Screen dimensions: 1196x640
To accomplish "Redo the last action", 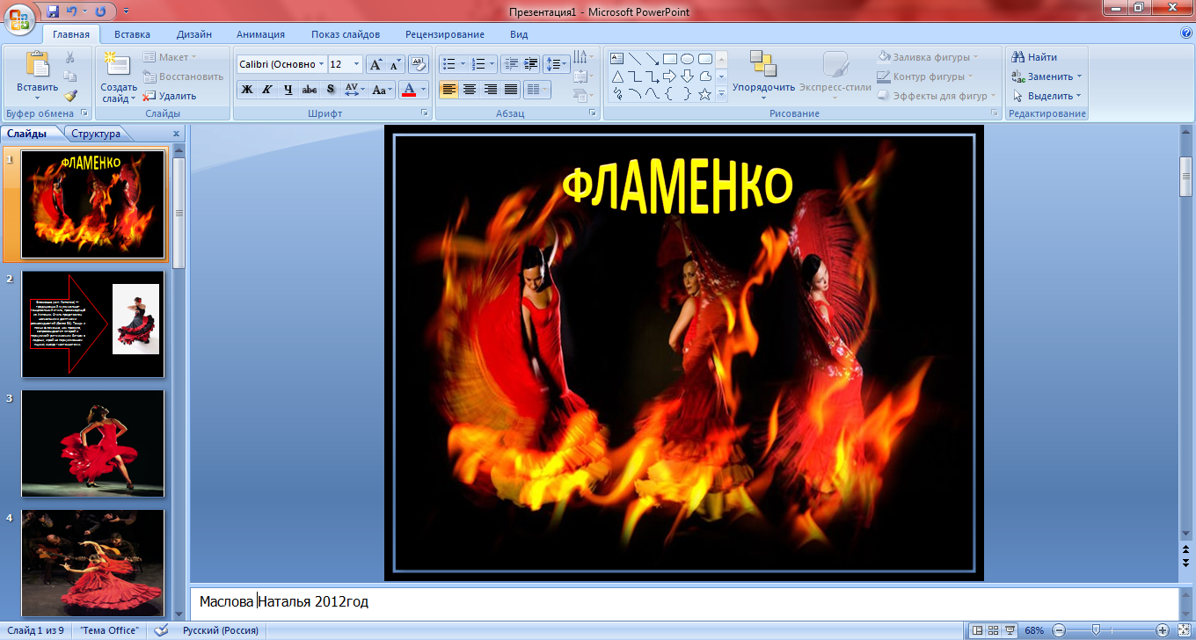I will [x=99, y=11].
